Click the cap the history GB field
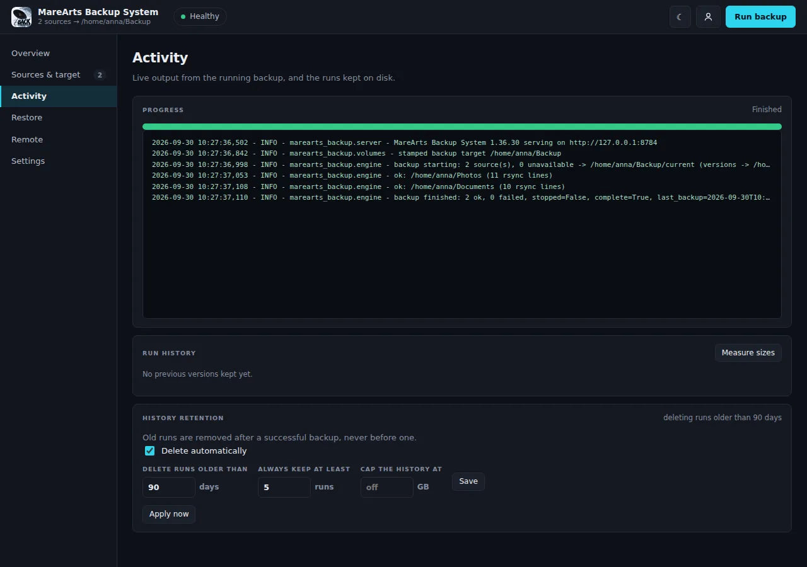Image resolution: width=807 pixels, height=567 pixels. pos(387,487)
